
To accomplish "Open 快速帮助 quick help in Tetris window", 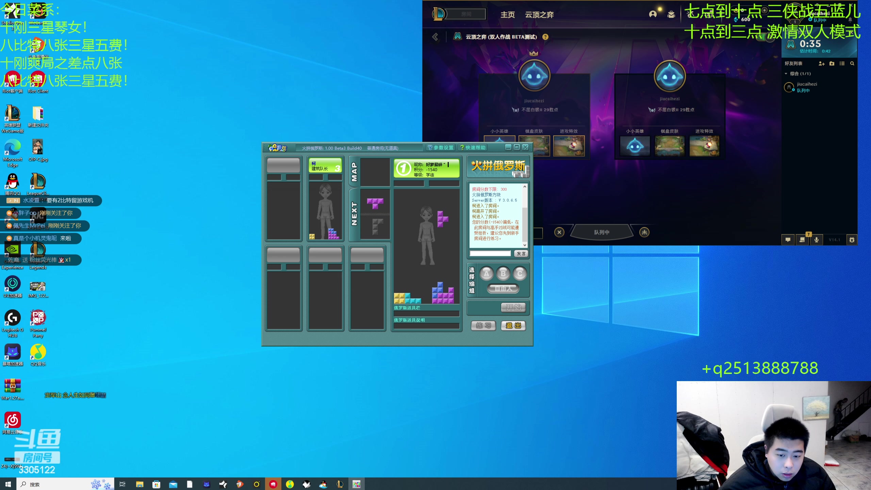I will point(473,147).
